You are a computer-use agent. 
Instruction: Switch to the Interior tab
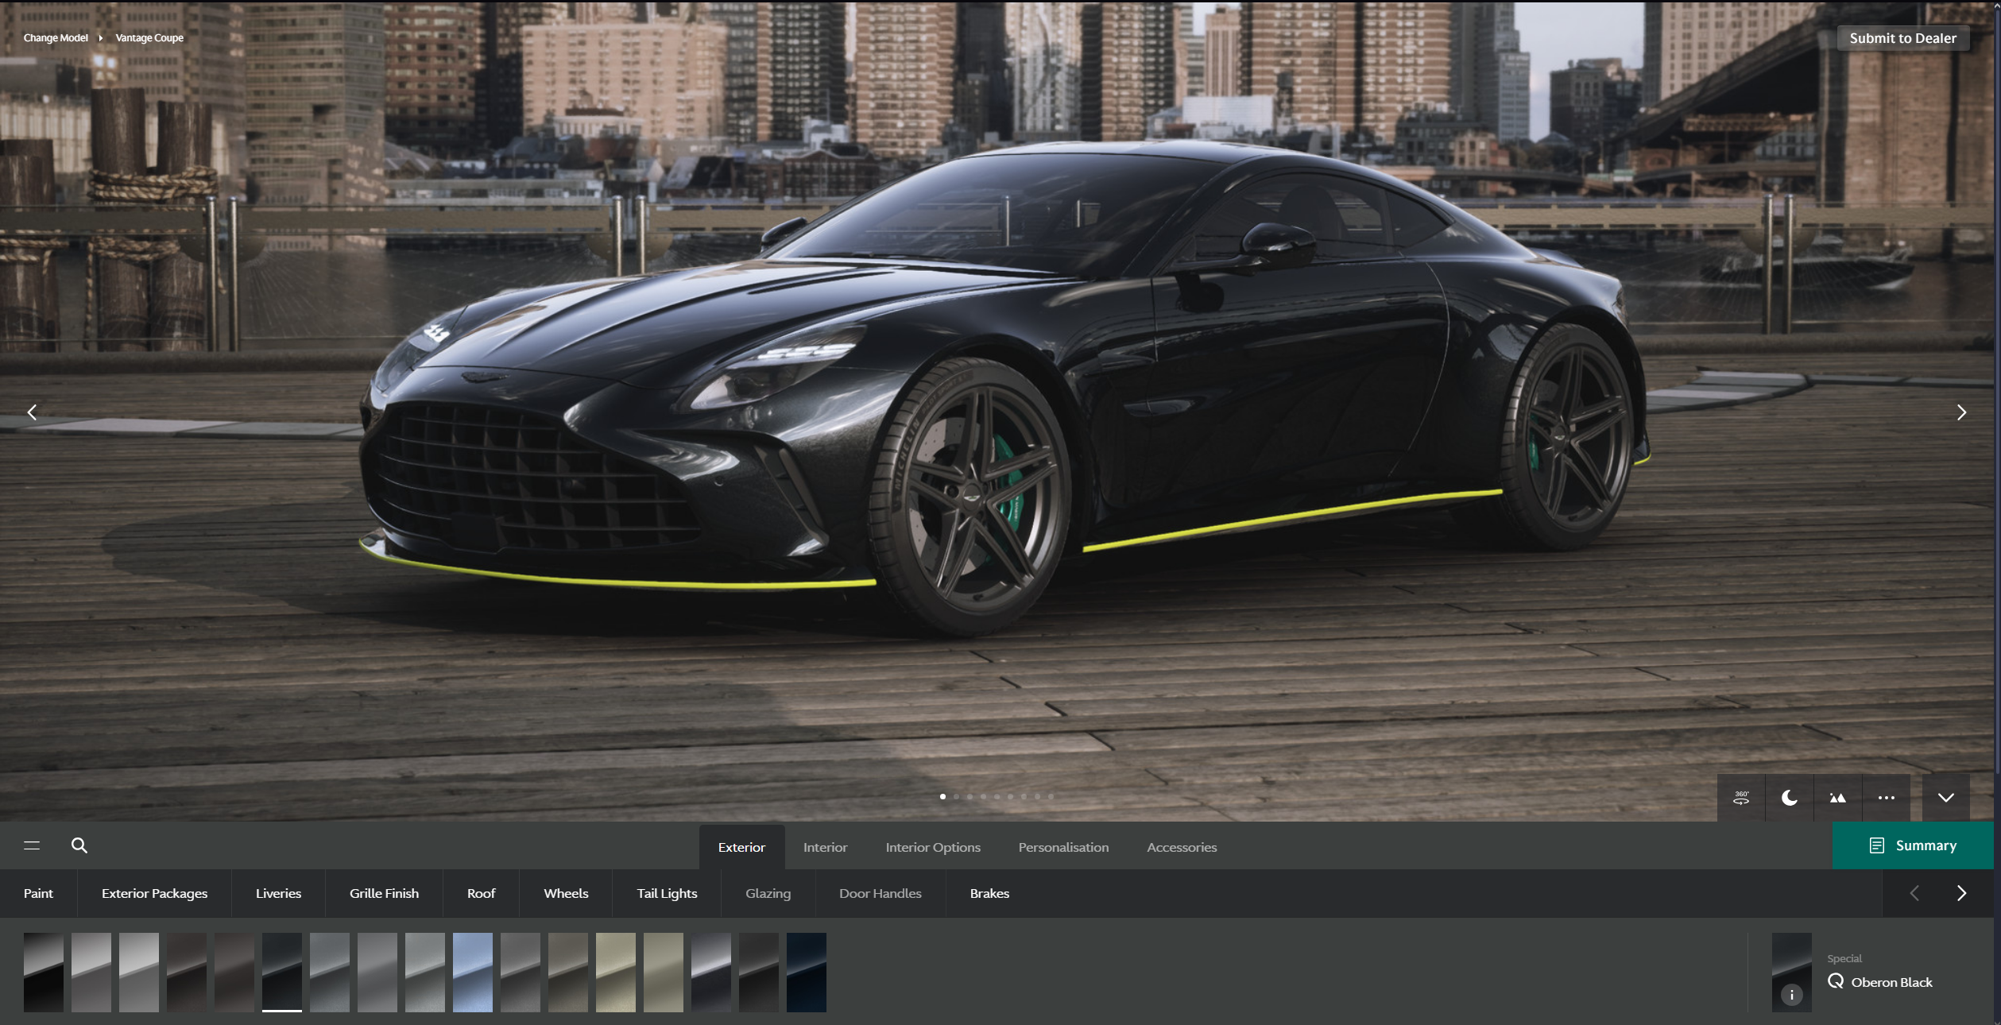pyautogui.click(x=825, y=847)
